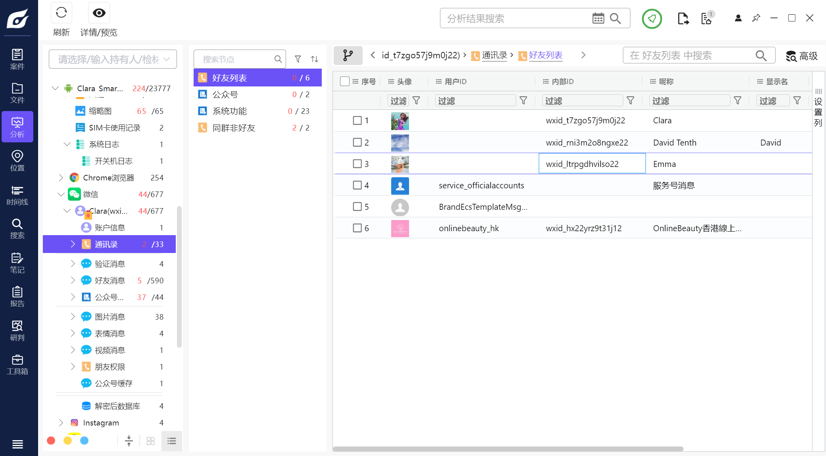Click the refresh (刷新) icon
The image size is (826, 456).
click(x=61, y=13)
